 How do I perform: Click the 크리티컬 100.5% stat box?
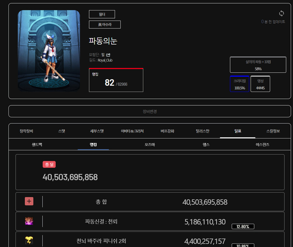pos(240,84)
